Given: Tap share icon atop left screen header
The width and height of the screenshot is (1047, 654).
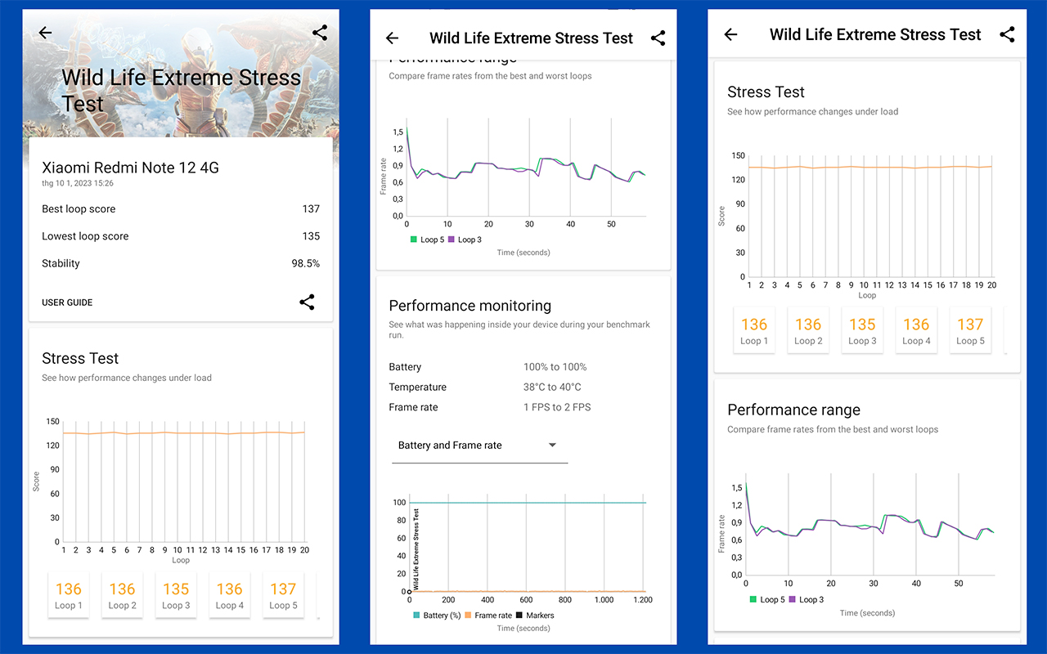Looking at the screenshot, I should [x=320, y=33].
